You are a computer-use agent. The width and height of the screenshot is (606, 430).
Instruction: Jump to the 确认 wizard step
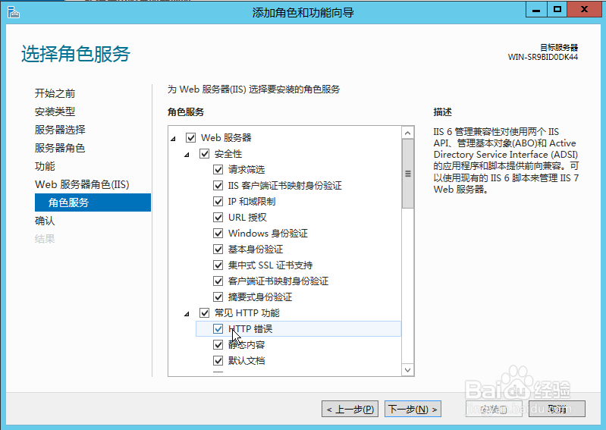pos(45,221)
